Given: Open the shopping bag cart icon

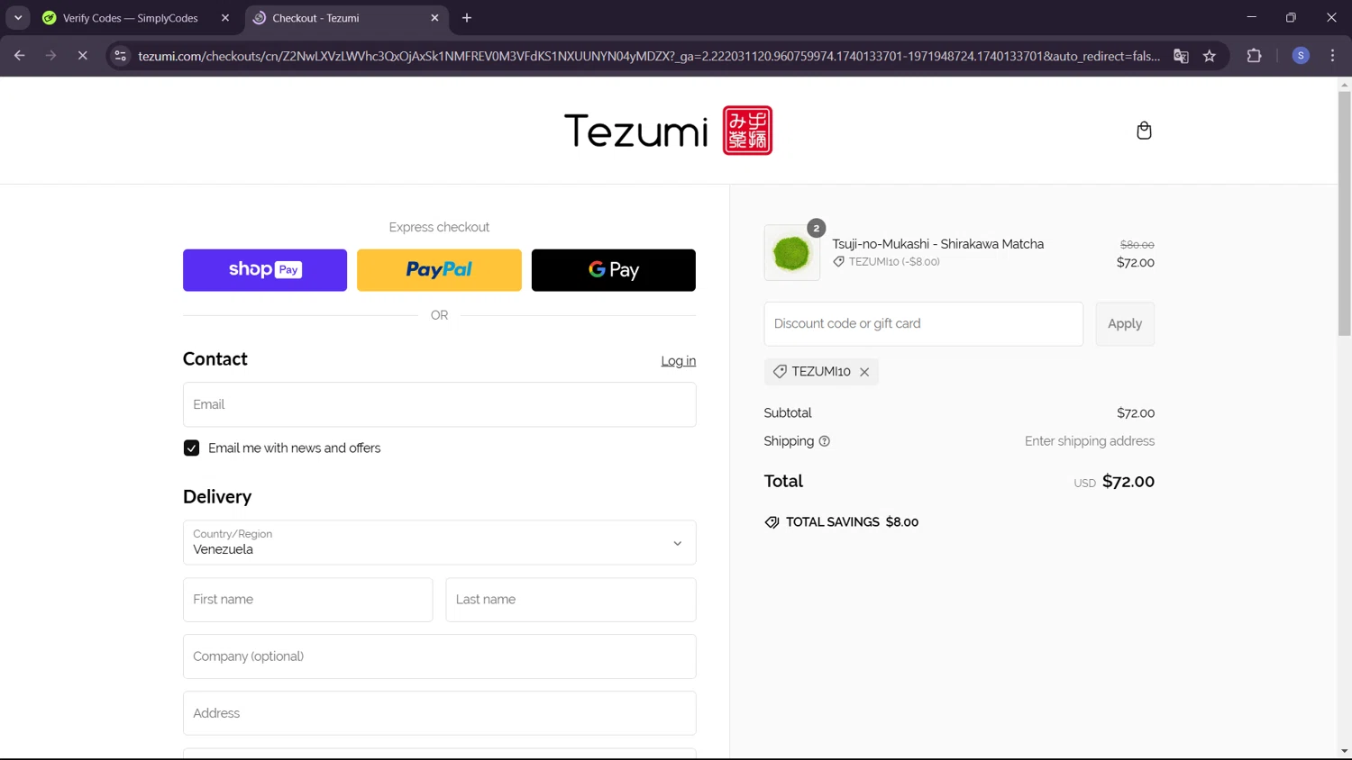Looking at the screenshot, I should click(1144, 131).
